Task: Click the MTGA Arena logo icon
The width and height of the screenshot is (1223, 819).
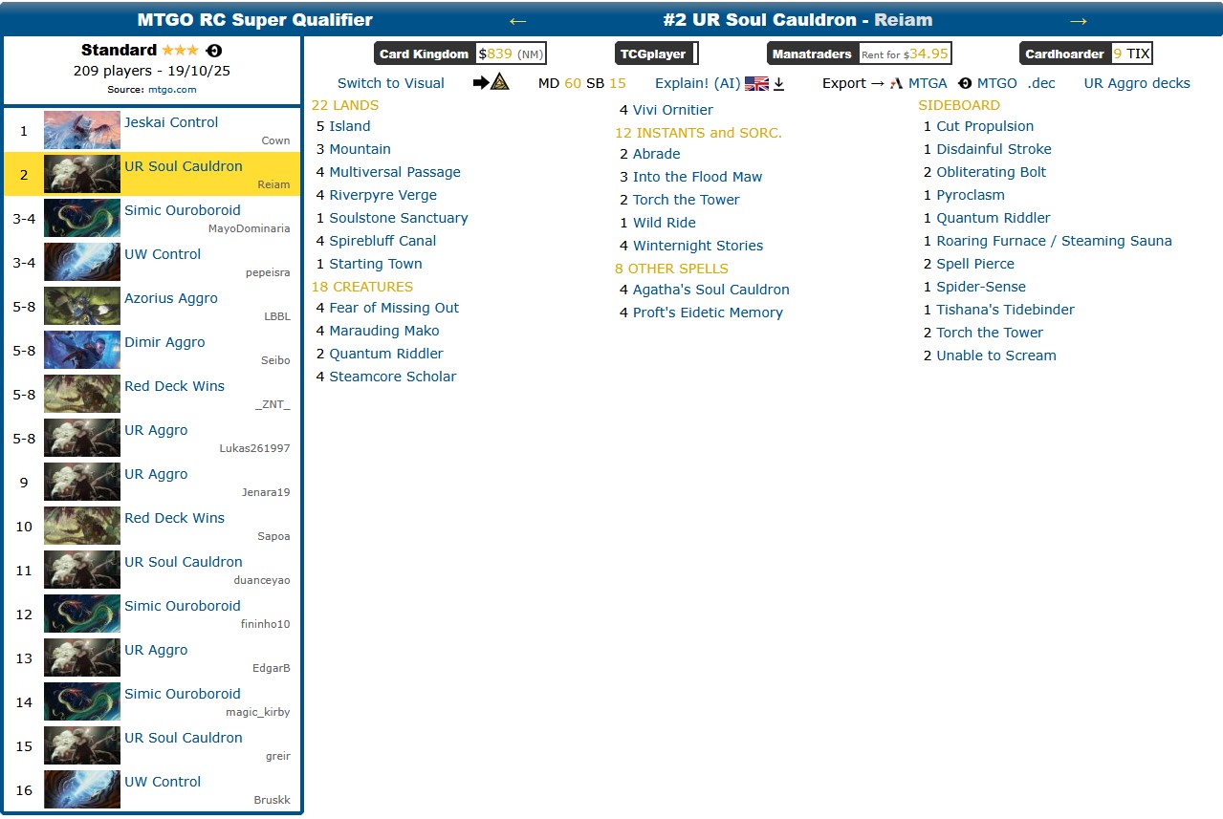Action: coord(896,83)
